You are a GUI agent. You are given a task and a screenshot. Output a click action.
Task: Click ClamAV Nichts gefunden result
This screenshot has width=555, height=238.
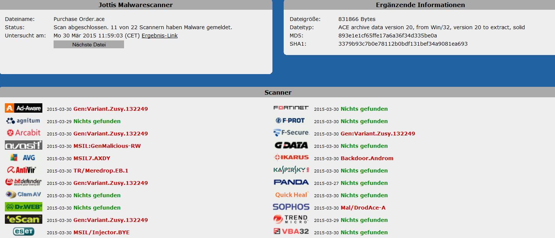point(97,195)
